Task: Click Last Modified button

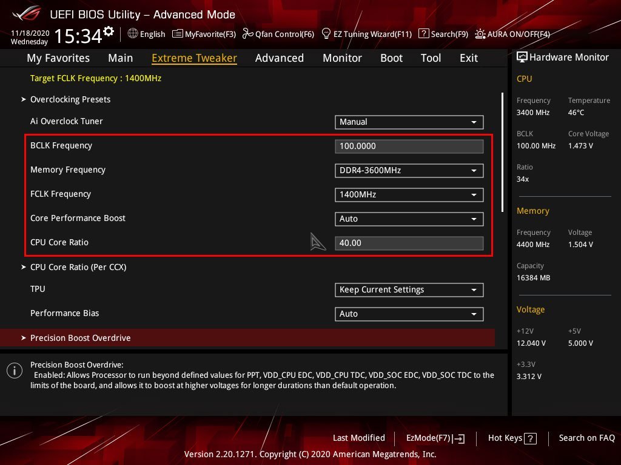Action: click(359, 438)
